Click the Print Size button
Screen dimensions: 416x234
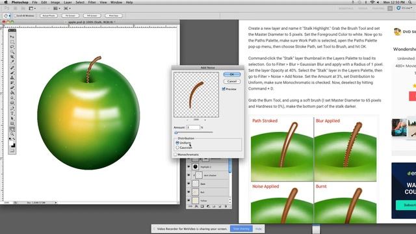pyautogui.click(x=114, y=16)
